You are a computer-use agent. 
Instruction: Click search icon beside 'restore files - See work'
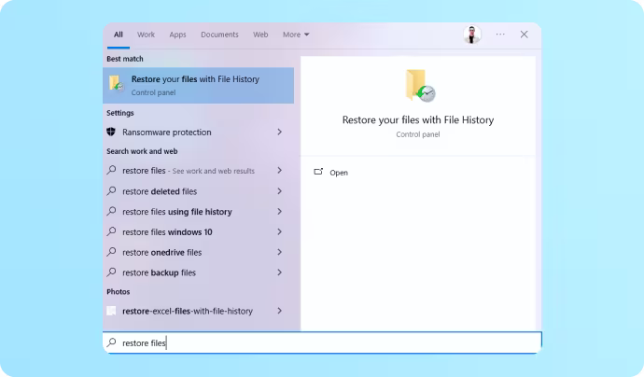111,170
